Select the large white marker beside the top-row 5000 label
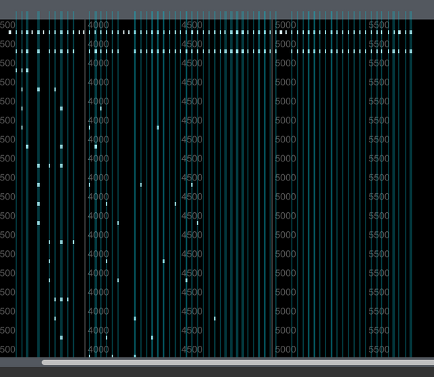 click(x=281, y=32)
